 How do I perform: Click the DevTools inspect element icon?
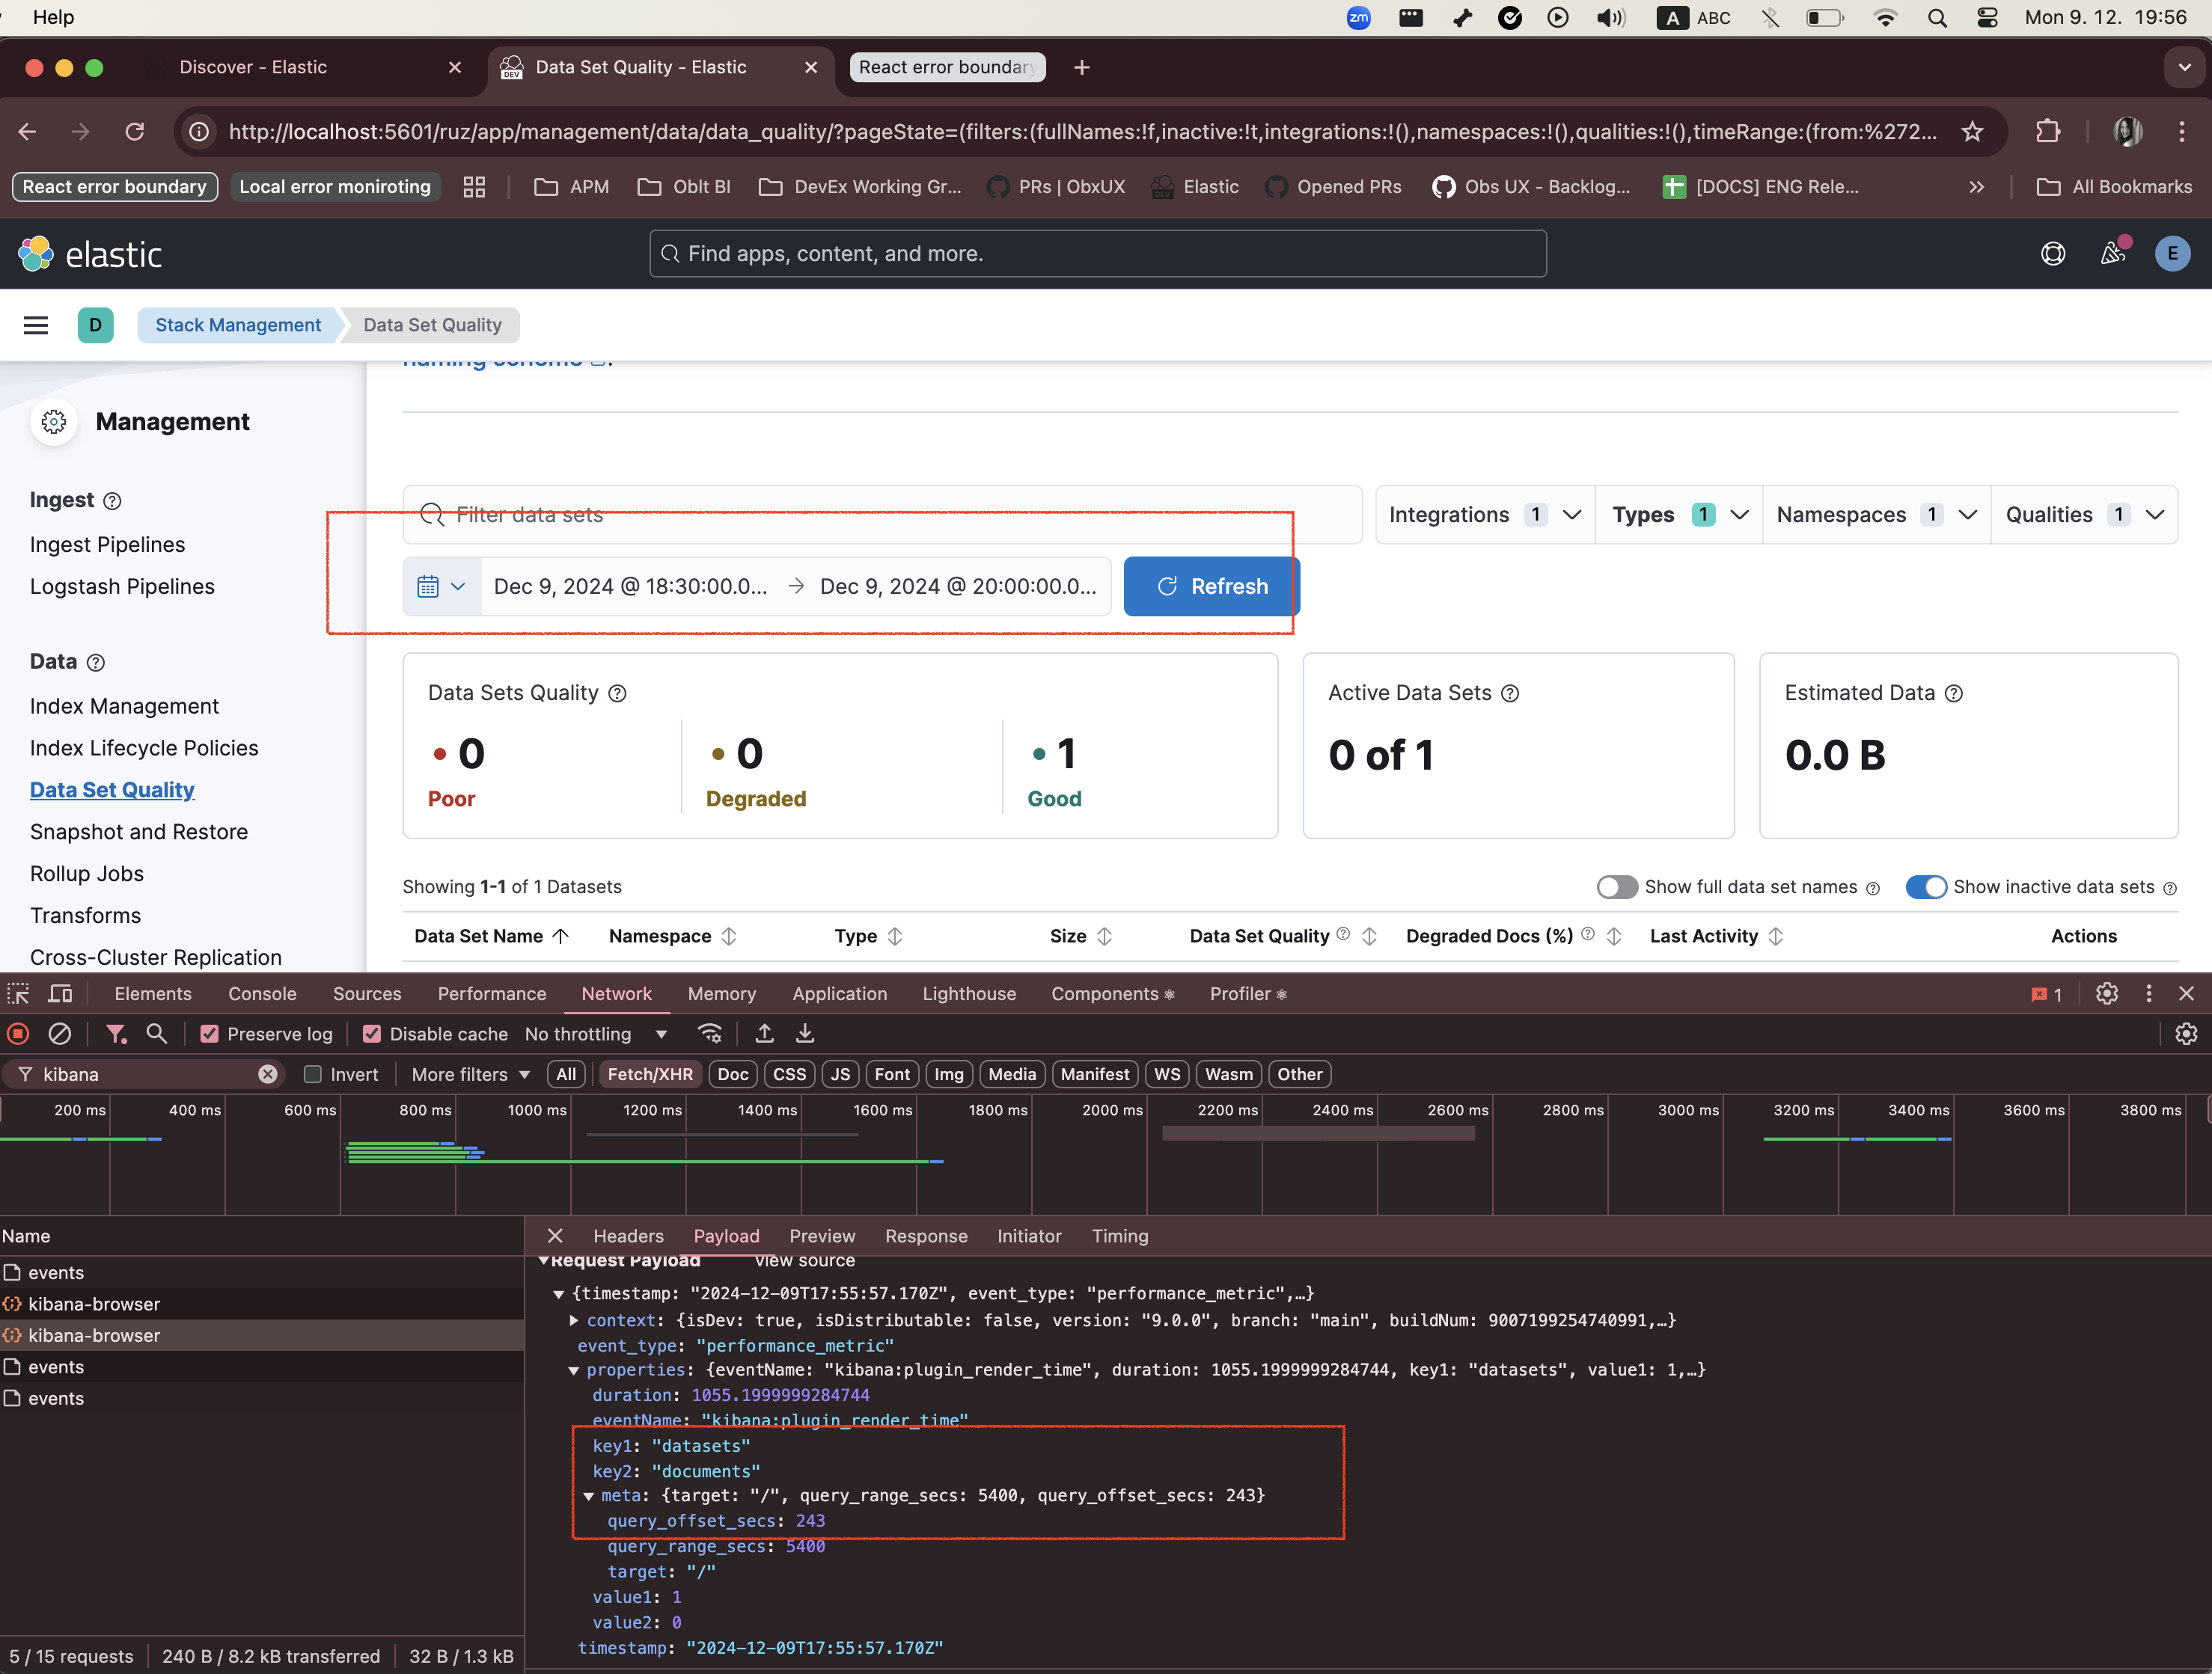coord(17,993)
